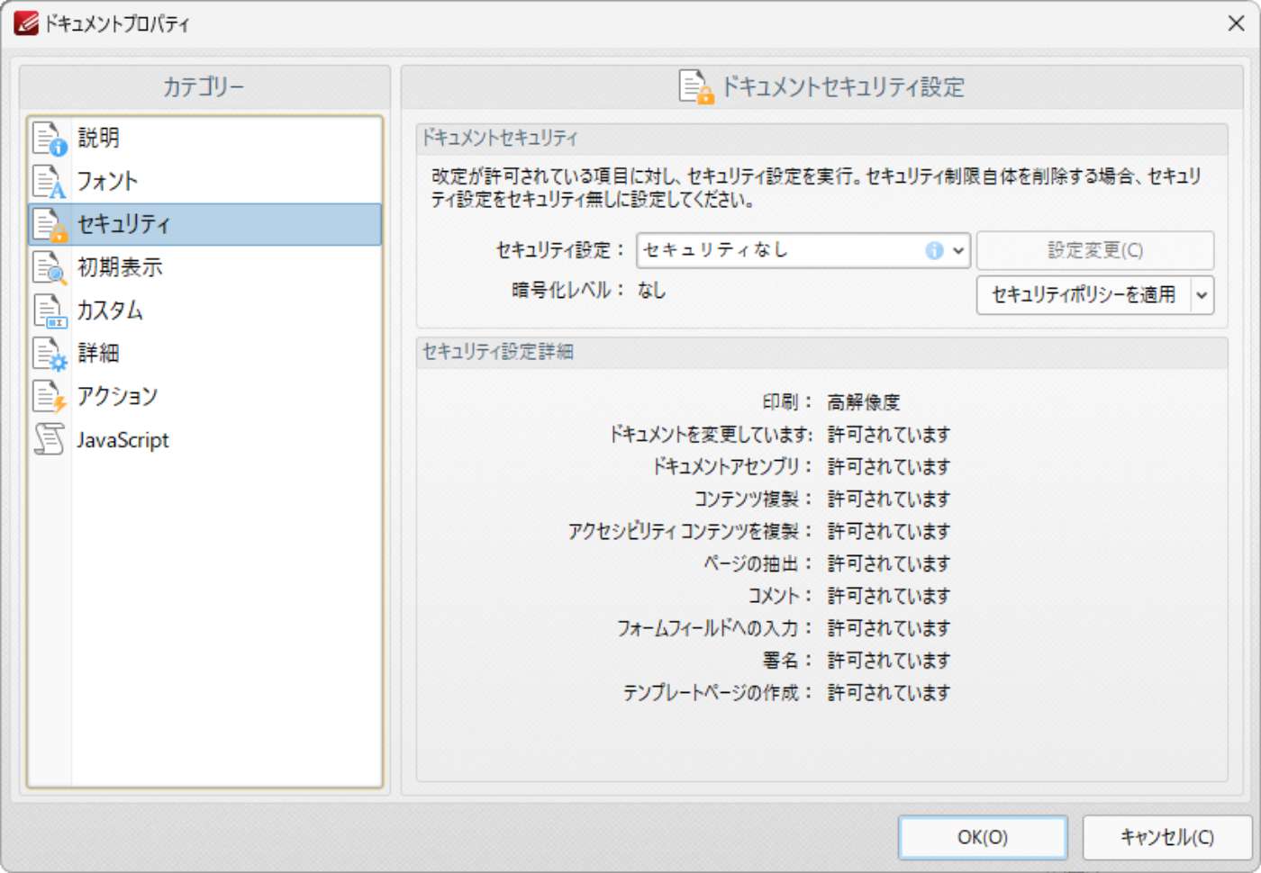Click the フォント category icon
The height and width of the screenshot is (873, 1261).
point(50,181)
